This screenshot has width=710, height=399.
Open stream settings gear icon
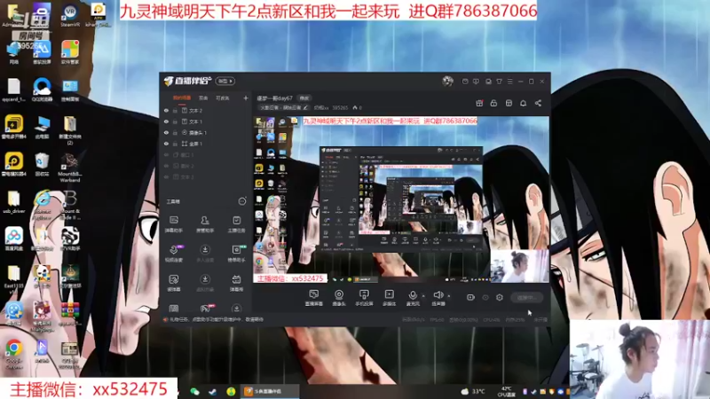tap(500, 297)
